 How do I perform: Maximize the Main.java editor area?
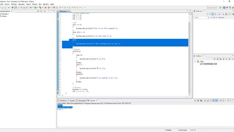click(x=190, y=11)
